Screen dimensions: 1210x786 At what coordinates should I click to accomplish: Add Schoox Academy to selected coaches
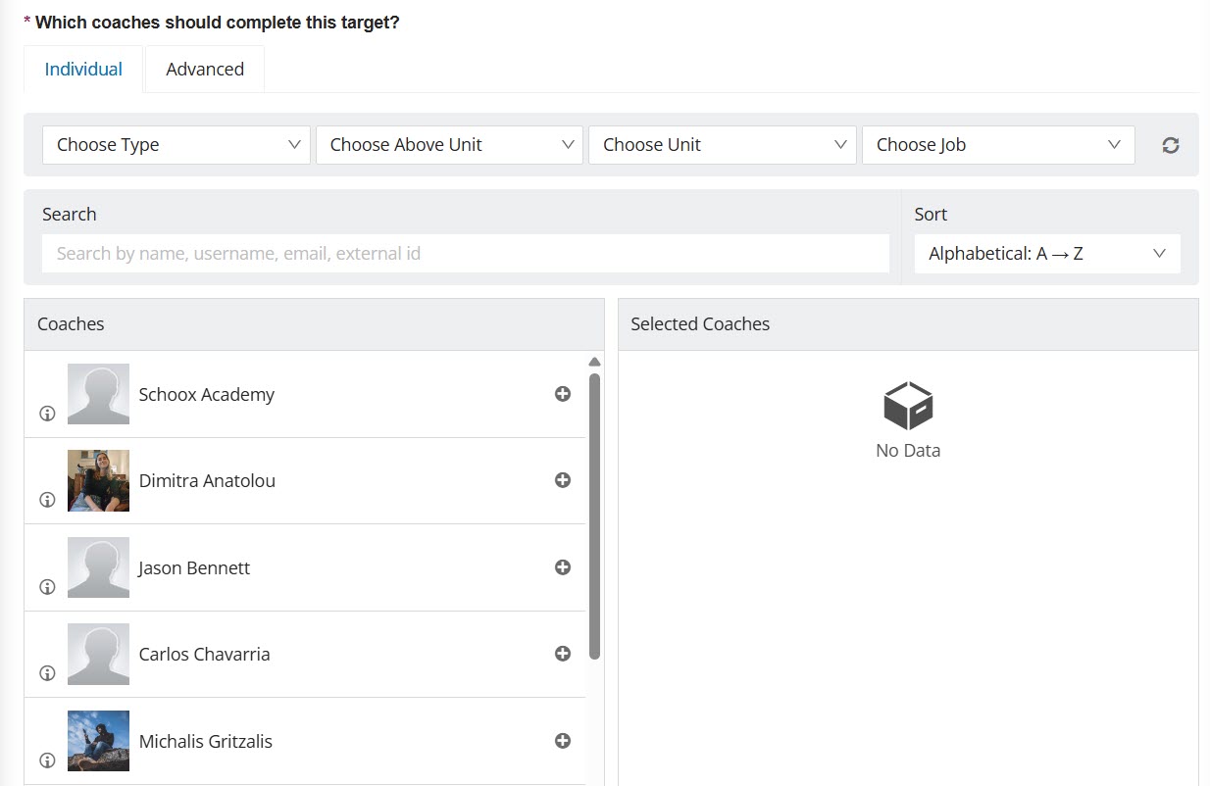pyautogui.click(x=563, y=394)
